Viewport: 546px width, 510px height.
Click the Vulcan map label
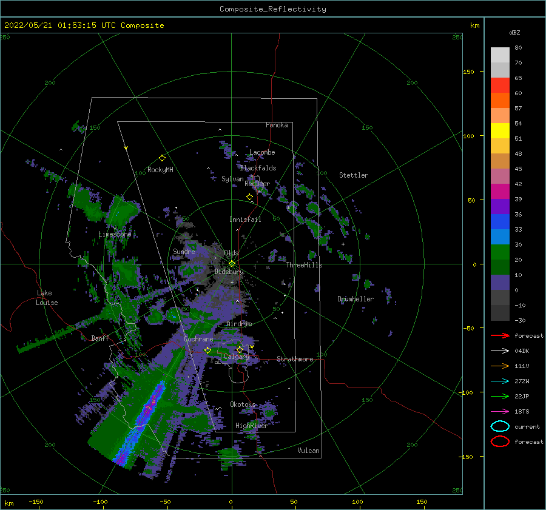308,451
